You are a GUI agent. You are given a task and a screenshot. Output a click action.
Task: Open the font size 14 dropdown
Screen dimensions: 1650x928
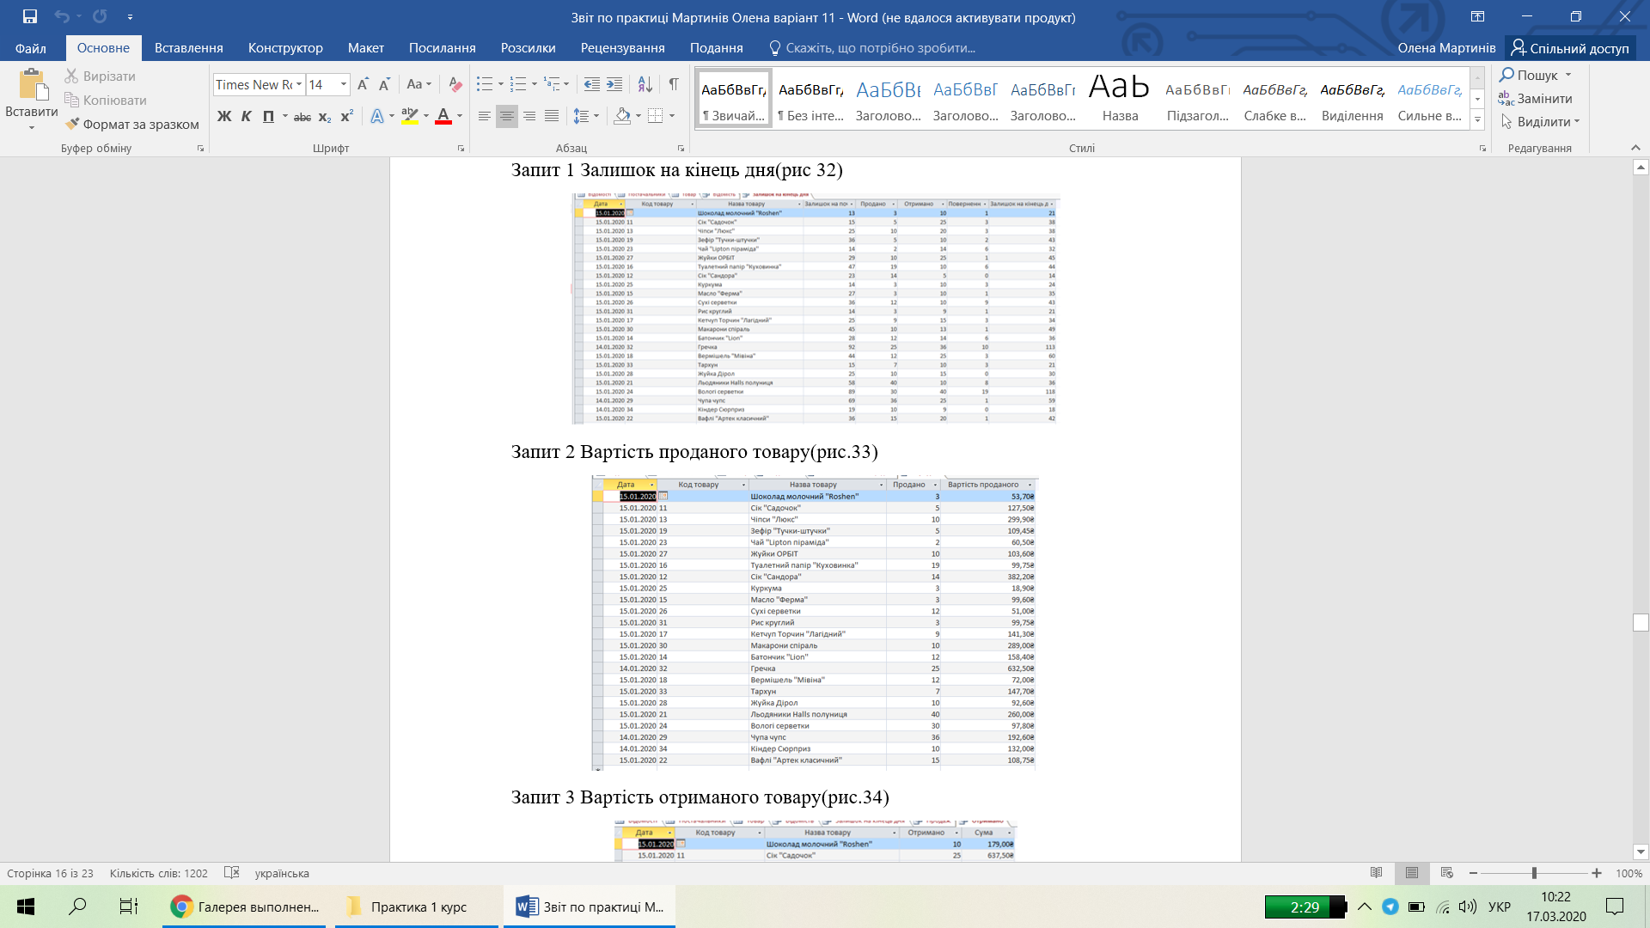pyautogui.click(x=344, y=84)
